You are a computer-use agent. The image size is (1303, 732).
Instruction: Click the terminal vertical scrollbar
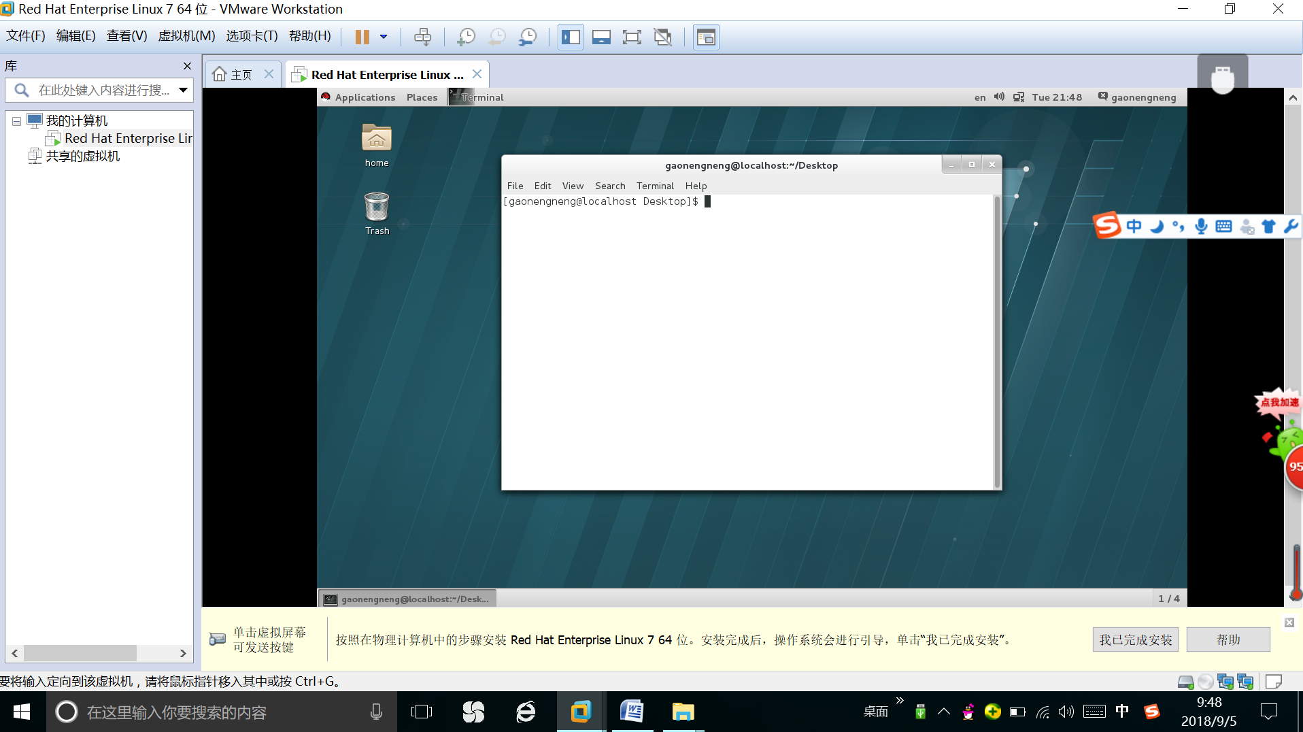point(997,342)
